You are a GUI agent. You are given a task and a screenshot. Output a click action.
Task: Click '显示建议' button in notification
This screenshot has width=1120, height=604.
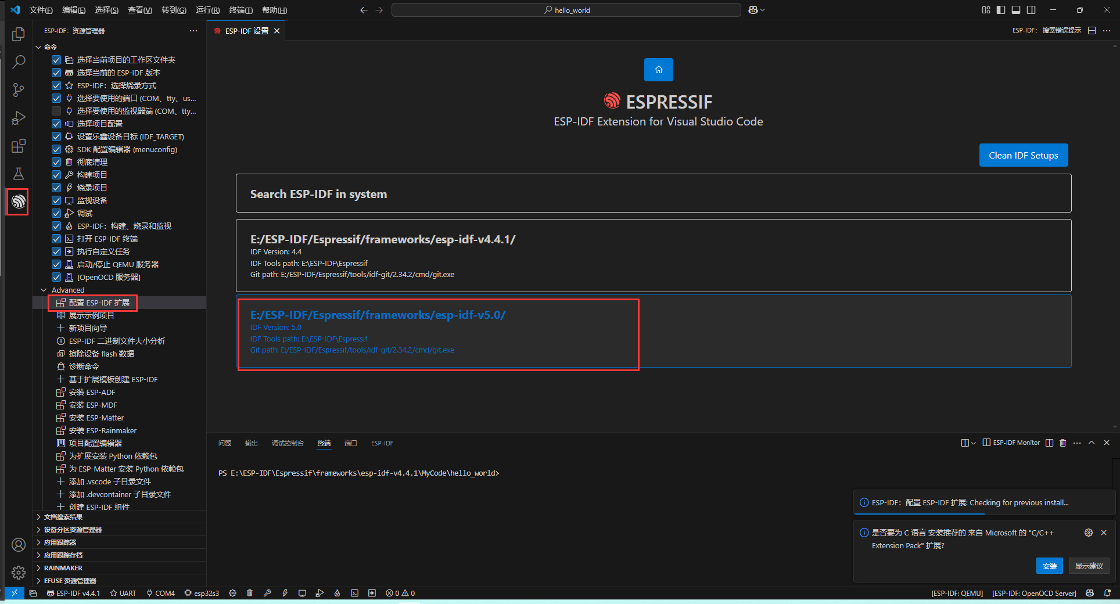1089,566
